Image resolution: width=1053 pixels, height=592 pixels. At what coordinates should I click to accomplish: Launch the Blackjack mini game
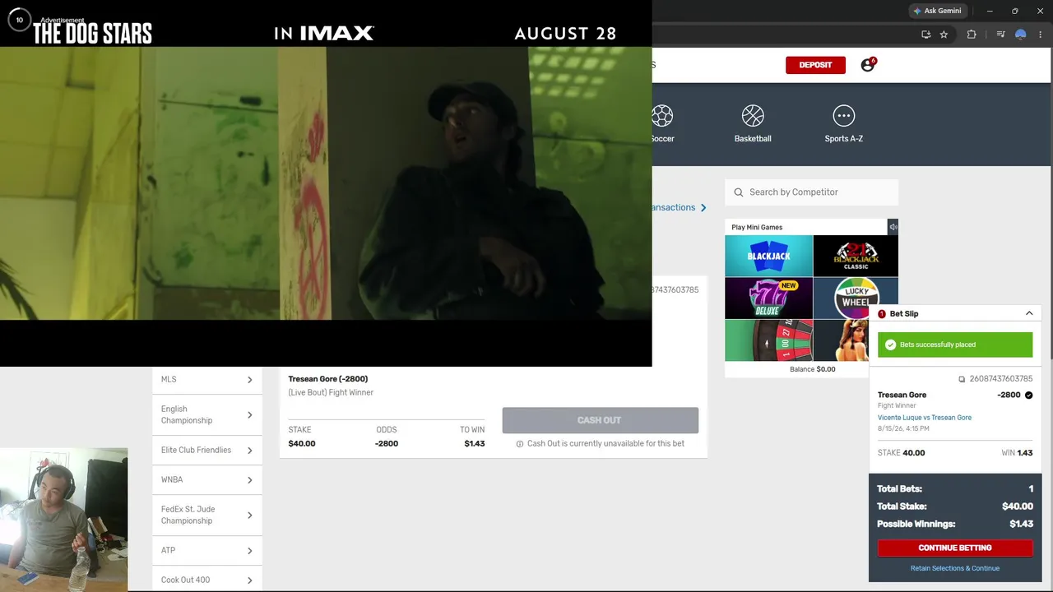tap(768, 256)
